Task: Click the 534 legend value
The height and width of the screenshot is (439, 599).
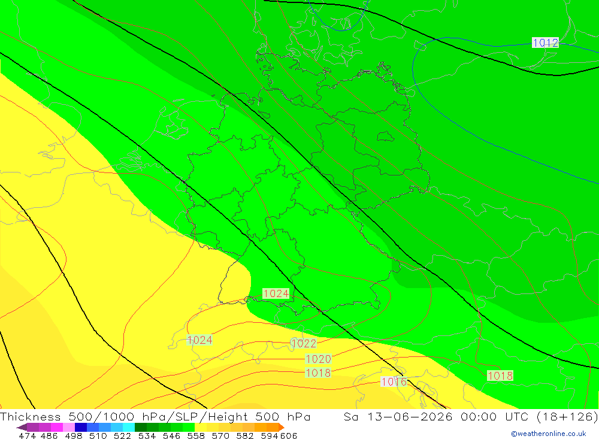Action: (147, 435)
